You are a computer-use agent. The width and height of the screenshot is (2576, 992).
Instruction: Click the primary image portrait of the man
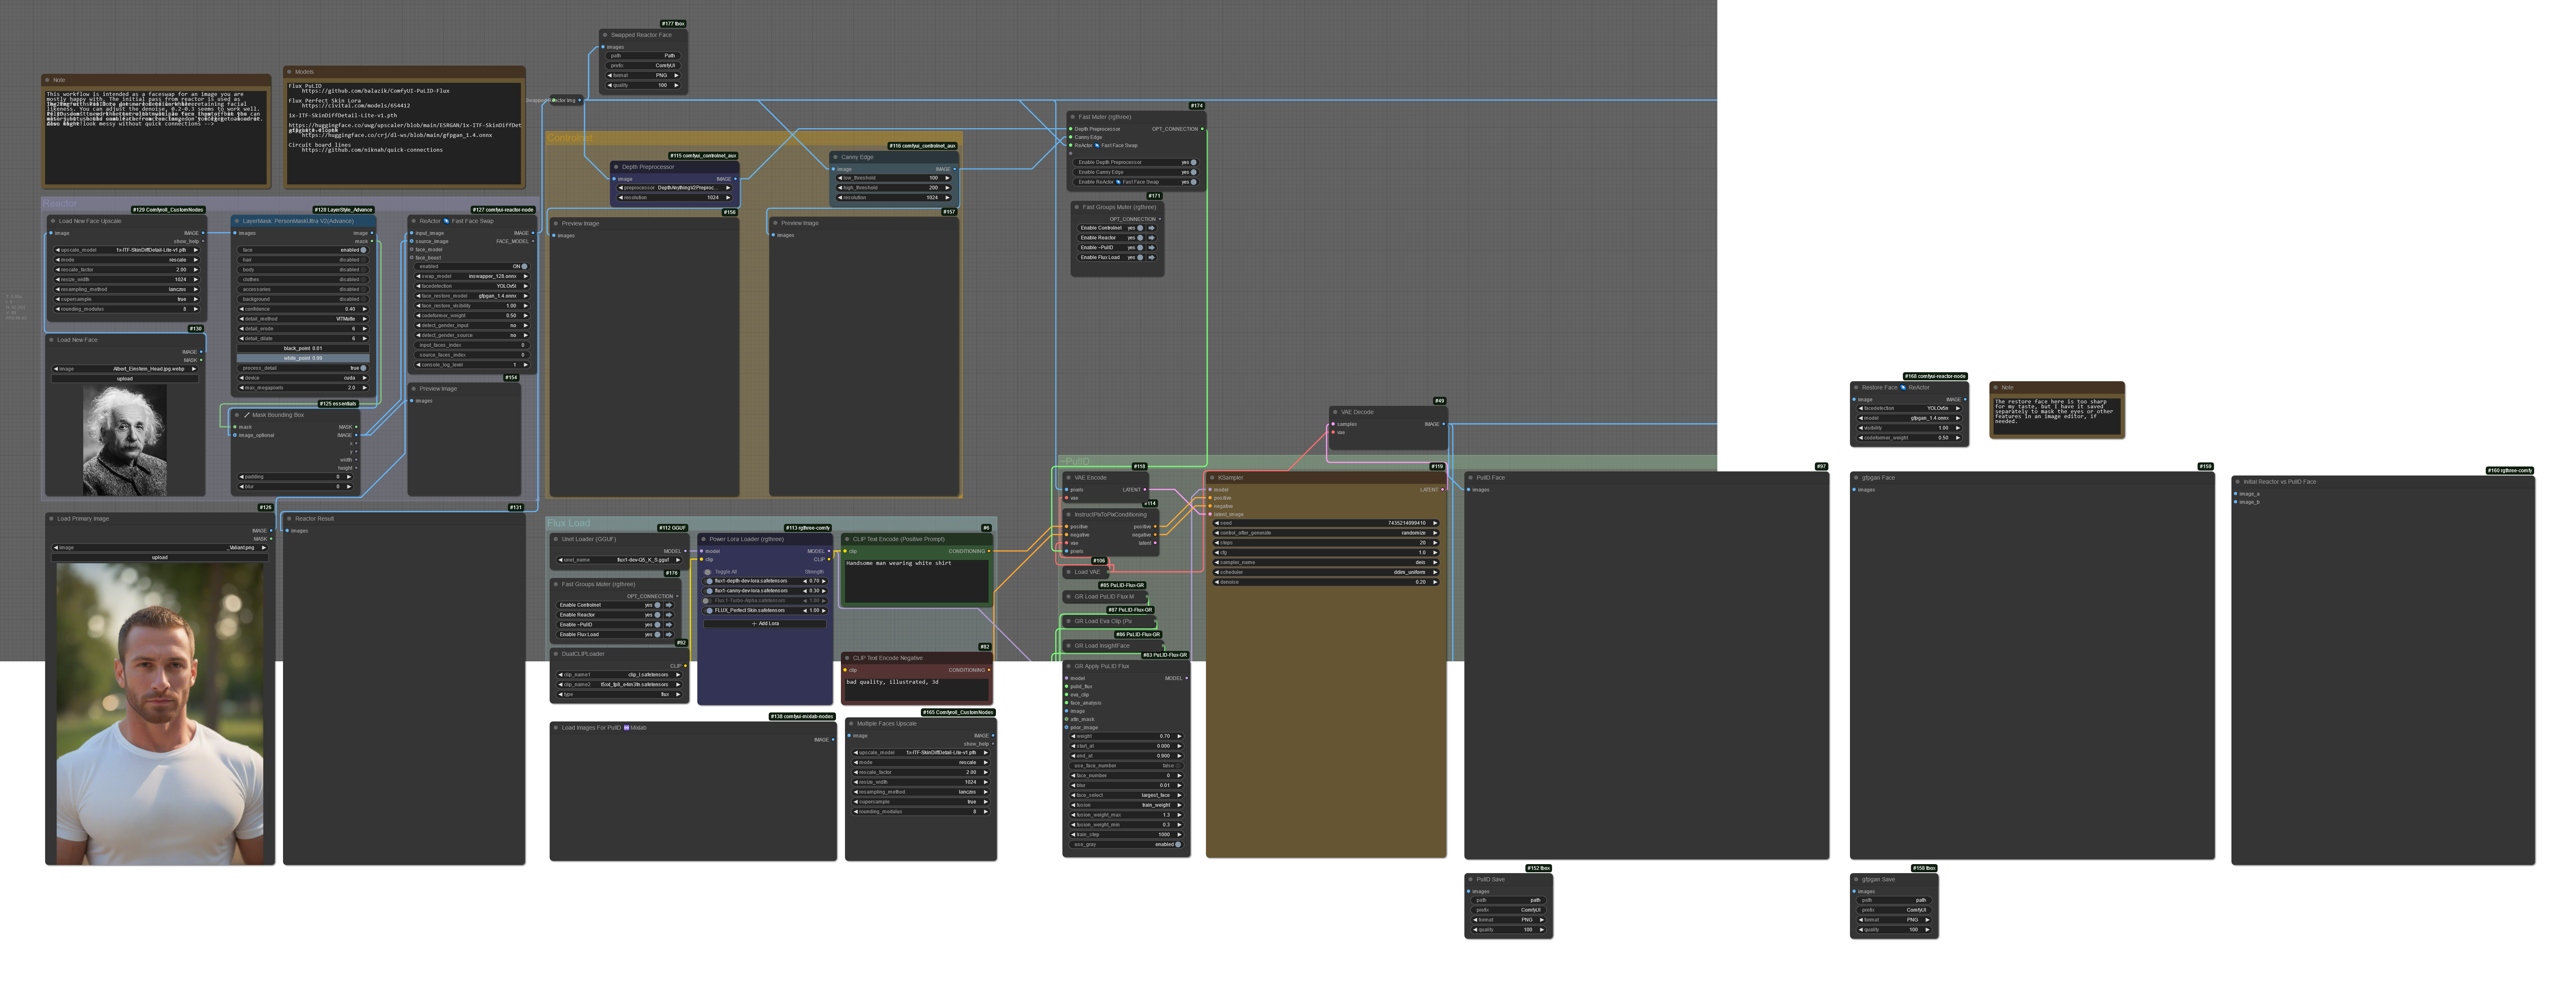160,713
